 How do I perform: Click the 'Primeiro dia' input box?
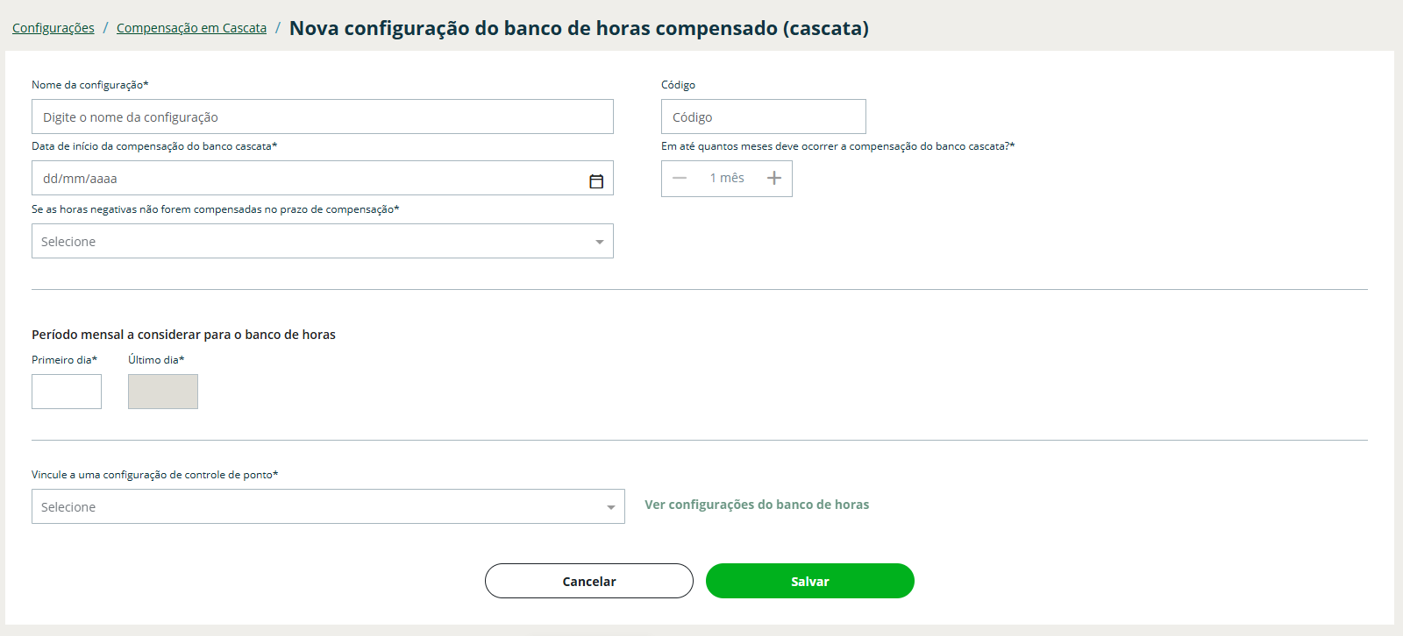pyautogui.click(x=67, y=392)
